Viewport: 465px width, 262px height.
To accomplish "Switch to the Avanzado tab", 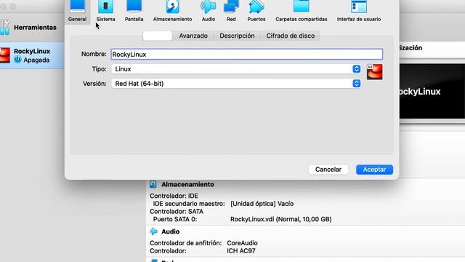I will coord(193,36).
